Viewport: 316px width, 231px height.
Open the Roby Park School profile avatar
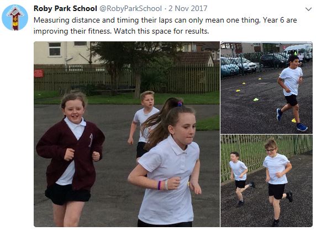pos(15,18)
